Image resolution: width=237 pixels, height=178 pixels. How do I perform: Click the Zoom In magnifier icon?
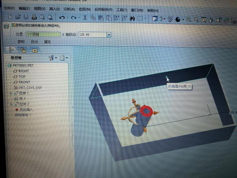pyautogui.click(x=189, y=20)
